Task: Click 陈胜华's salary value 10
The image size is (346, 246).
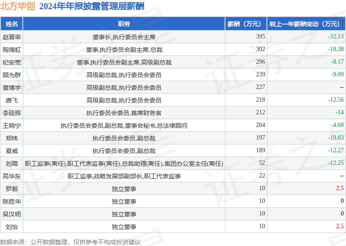Action: [x=262, y=201]
